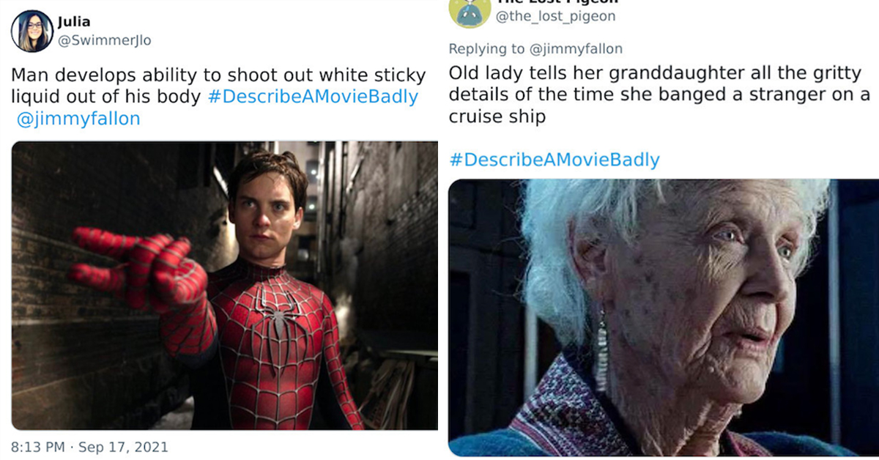Image resolution: width=879 pixels, height=460 pixels.
Task: Click @jimmyfallon in the Replying to line
Action: point(576,49)
